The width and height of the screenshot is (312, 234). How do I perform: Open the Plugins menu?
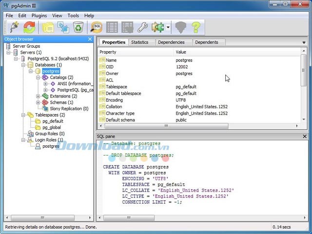[x=39, y=16]
